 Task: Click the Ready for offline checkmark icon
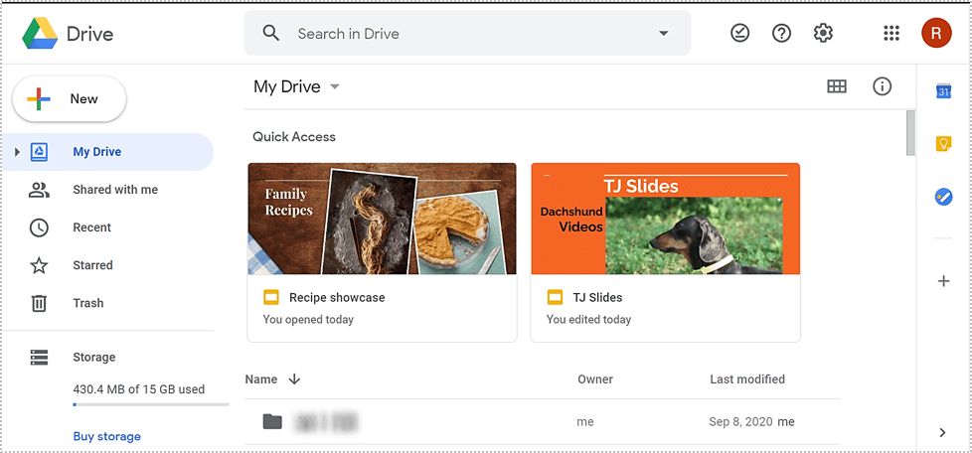tap(740, 34)
